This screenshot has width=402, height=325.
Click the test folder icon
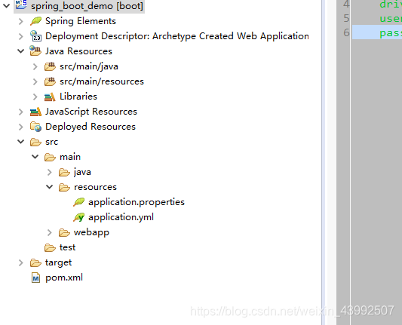pos(50,247)
